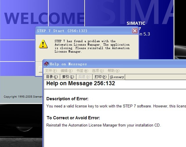The width and height of the screenshot is (186, 147).
Task: Click the 'To Correct or Avoid Error:' heading
Action: [x=73, y=118]
